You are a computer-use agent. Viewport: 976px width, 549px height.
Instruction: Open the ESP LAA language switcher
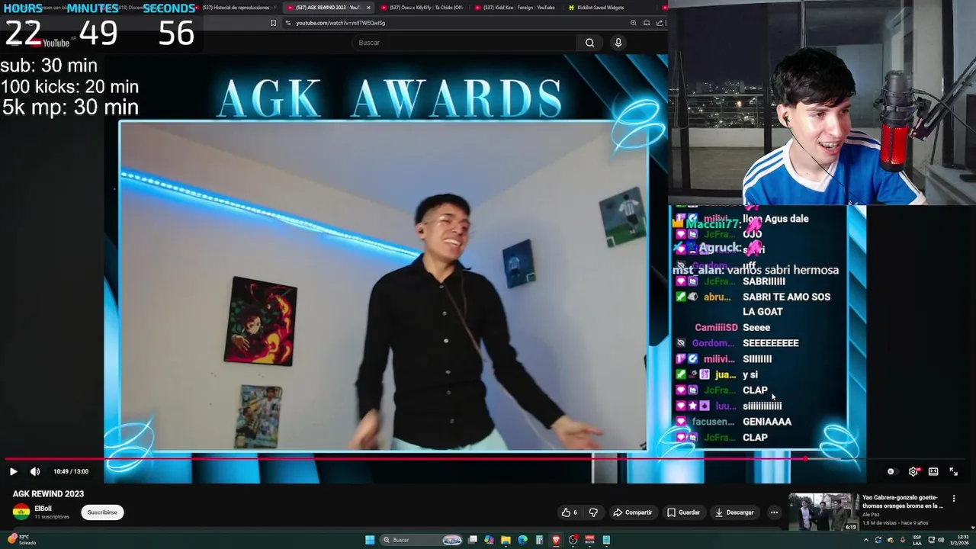coord(917,540)
